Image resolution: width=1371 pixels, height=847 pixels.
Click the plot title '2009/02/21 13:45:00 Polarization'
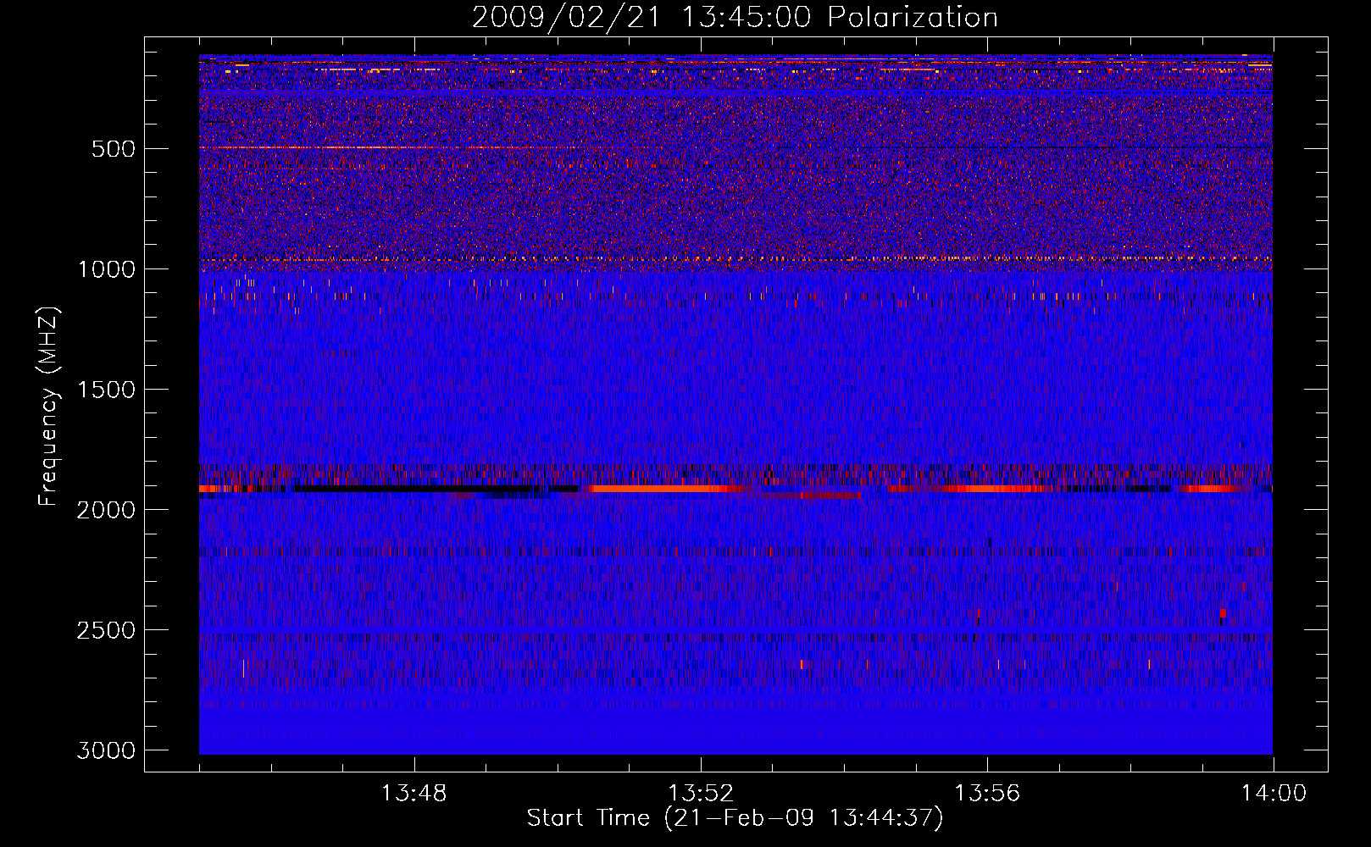(x=735, y=17)
